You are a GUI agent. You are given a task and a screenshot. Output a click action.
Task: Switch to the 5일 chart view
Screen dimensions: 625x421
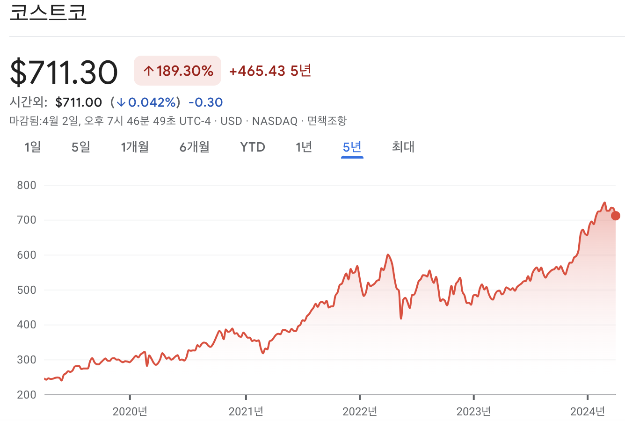80,147
